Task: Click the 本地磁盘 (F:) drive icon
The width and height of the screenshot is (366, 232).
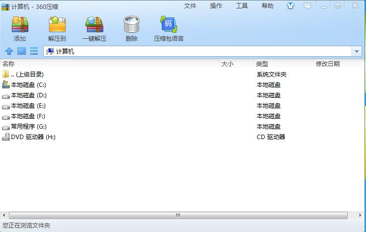Action: (6, 117)
